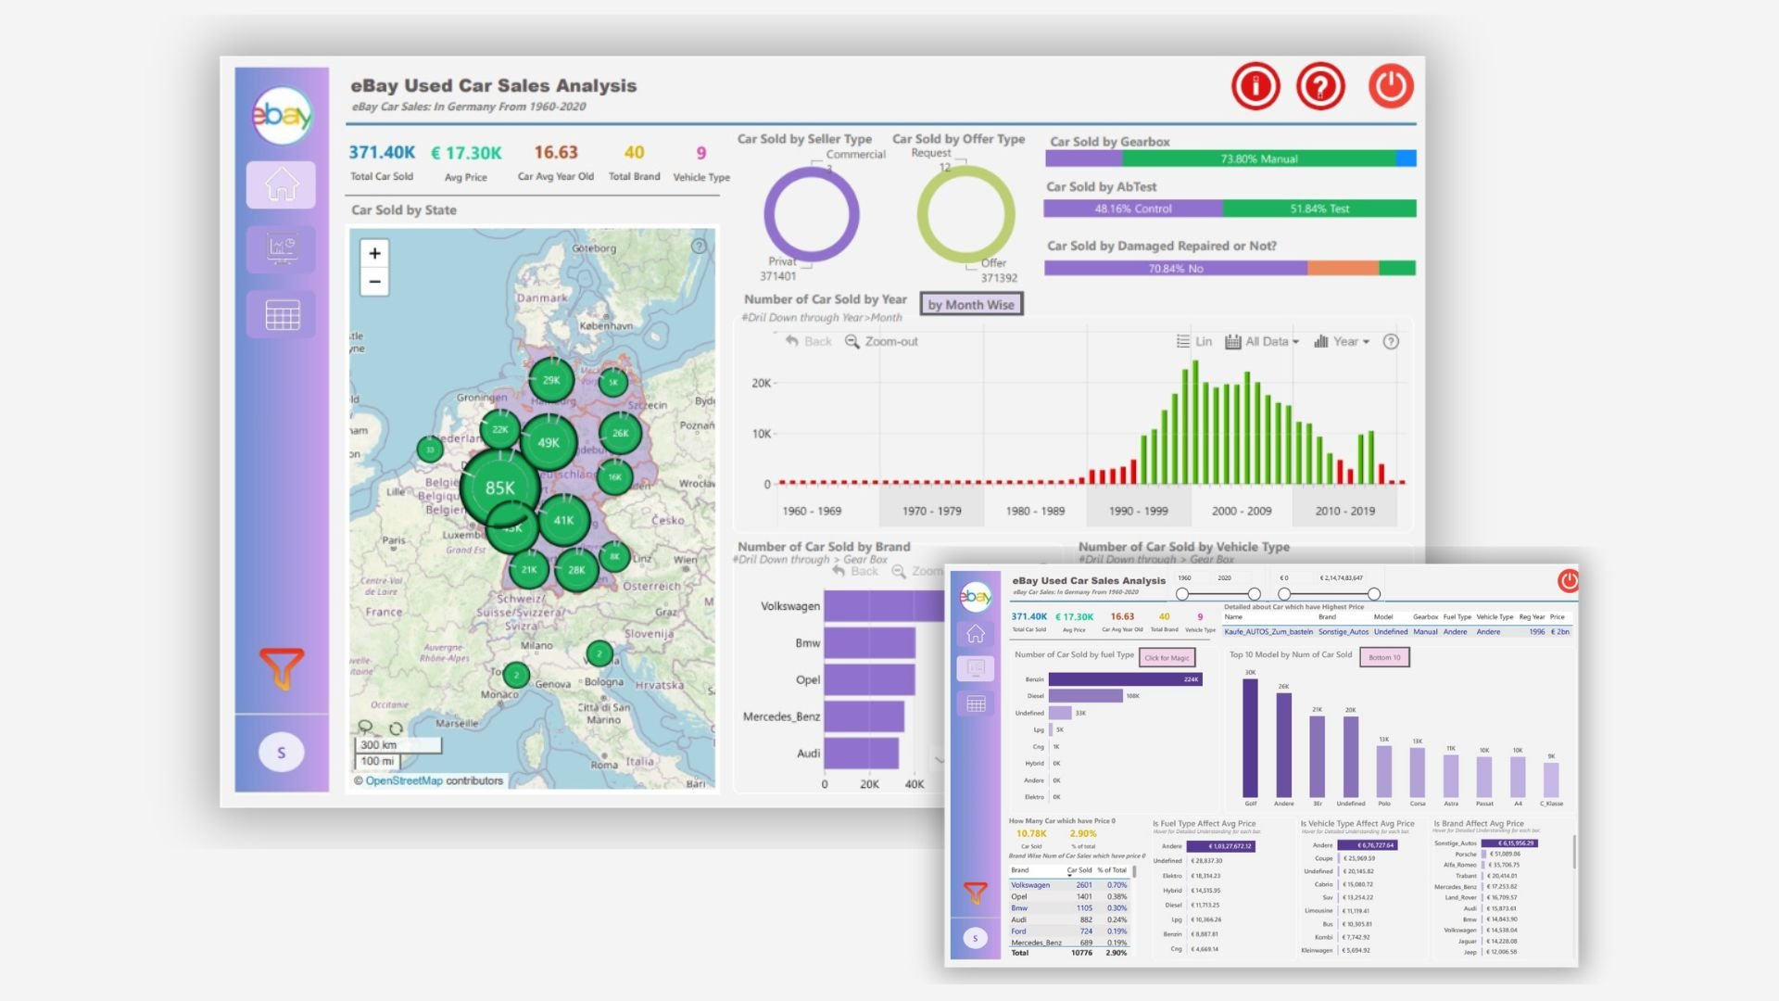The image size is (1779, 1001).
Task: Click the red info button
Action: click(1255, 87)
